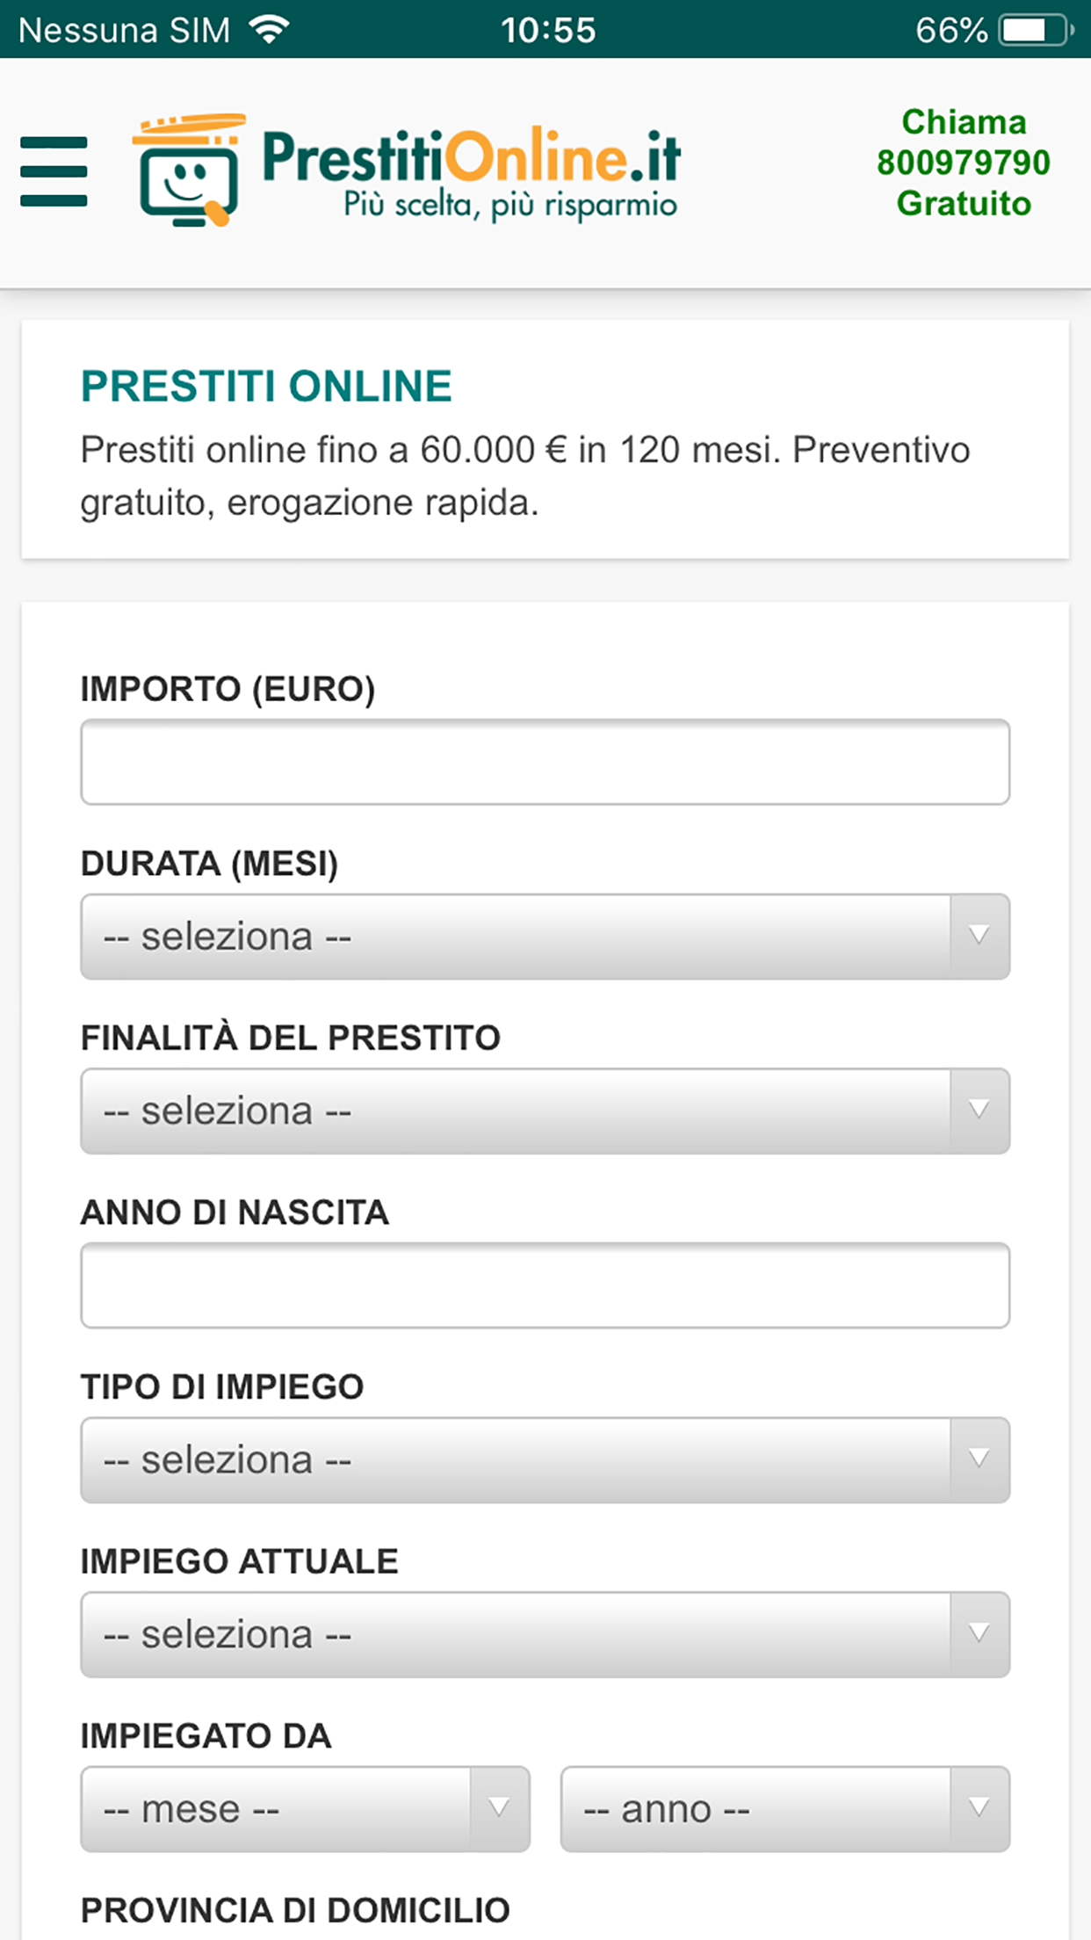Image resolution: width=1091 pixels, height=1940 pixels.
Task: Tap the Tipo di impiego arrow icon
Action: 979,1460
